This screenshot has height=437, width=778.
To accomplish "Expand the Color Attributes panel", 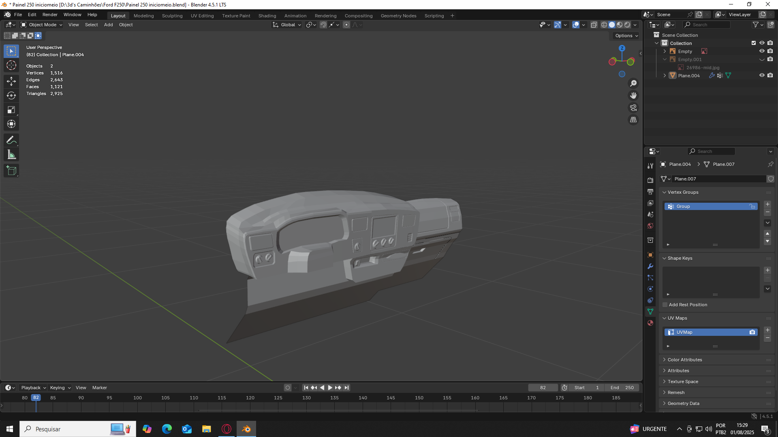I will [684, 360].
